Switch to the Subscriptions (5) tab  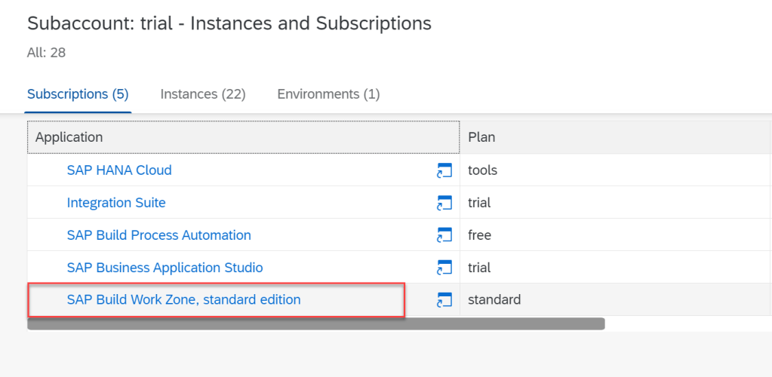point(78,94)
